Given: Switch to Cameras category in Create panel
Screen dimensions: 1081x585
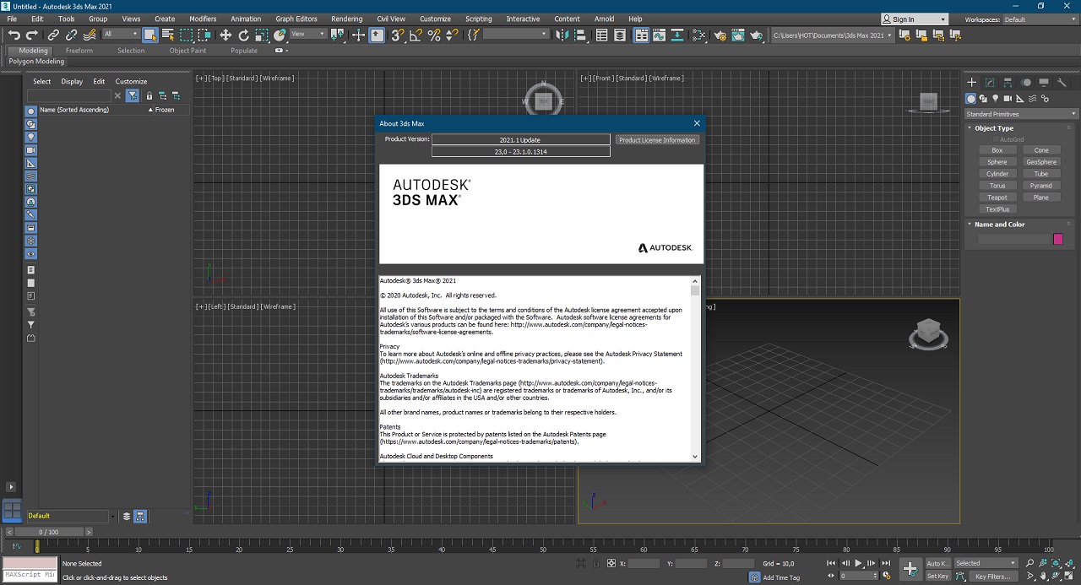Looking at the screenshot, I should (1008, 99).
